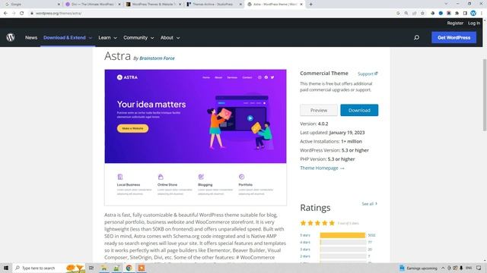
Task: Open the News menu item
Action: tap(31, 37)
